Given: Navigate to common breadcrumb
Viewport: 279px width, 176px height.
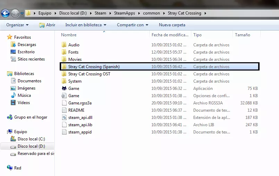Looking at the screenshot, I should pos(151,13).
